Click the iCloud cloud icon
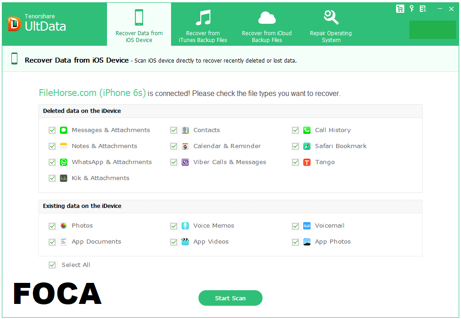Screen dimensions: 461x319 [x=267, y=18]
